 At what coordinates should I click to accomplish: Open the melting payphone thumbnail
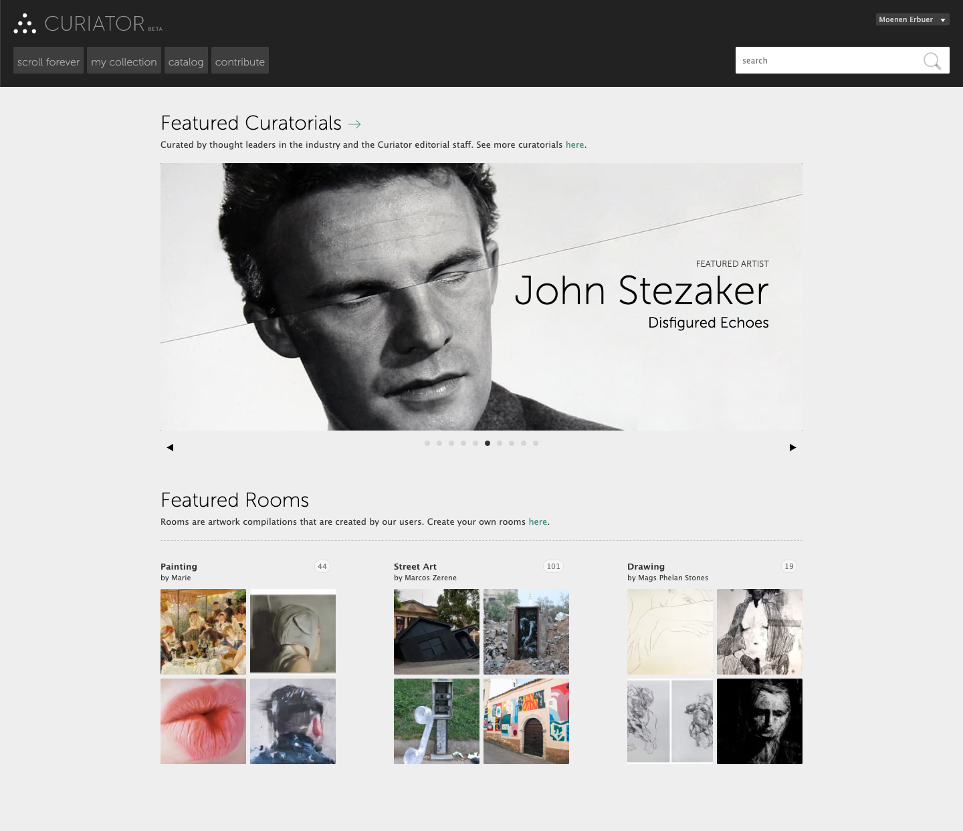coord(437,721)
